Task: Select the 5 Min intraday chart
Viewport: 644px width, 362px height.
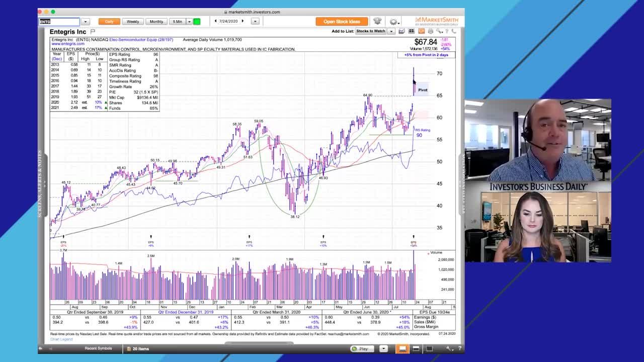Action: coord(178,22)
